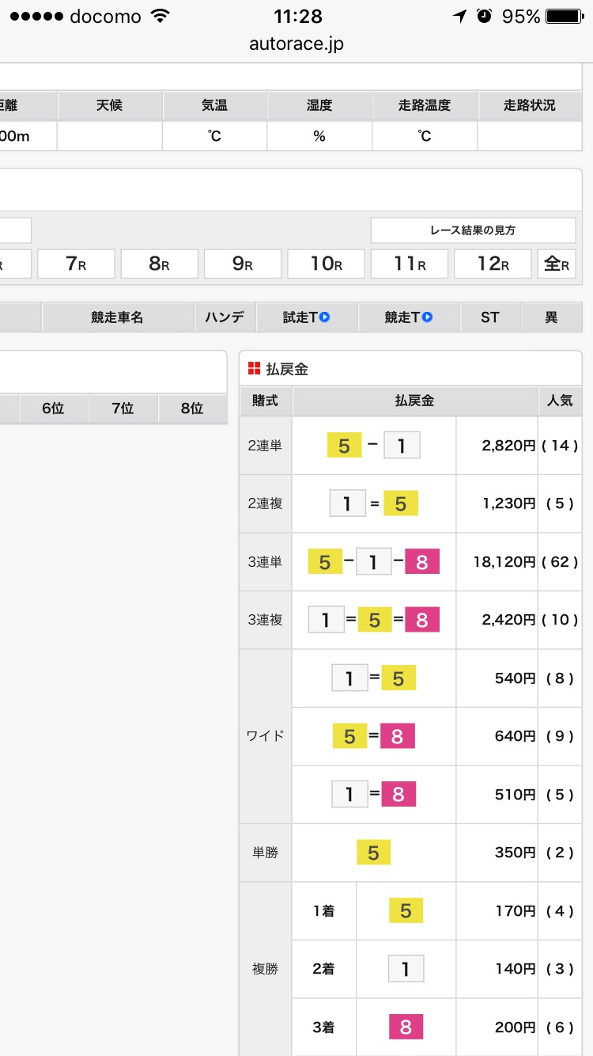
Task: Click the blue arrow icon beside 競走T
Action: (x=427, y=317)
